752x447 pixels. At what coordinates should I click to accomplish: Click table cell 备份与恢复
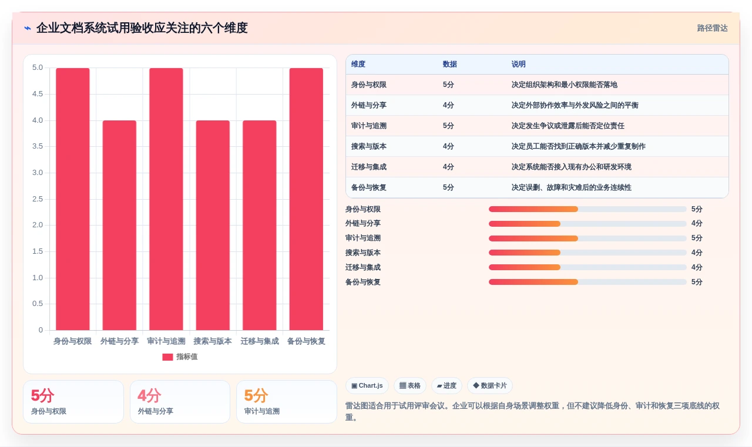pyautogui.click(x=369, y=187)
